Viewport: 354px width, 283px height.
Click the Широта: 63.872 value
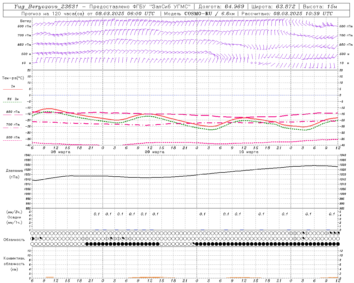pos(273,7)
